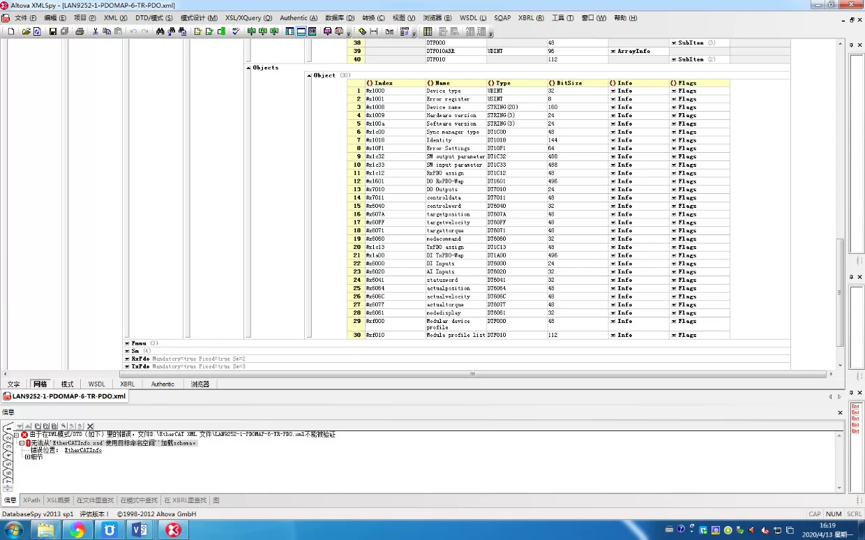
Task: Click the table grid toolbar icon
Action: [x=428, y=31]
